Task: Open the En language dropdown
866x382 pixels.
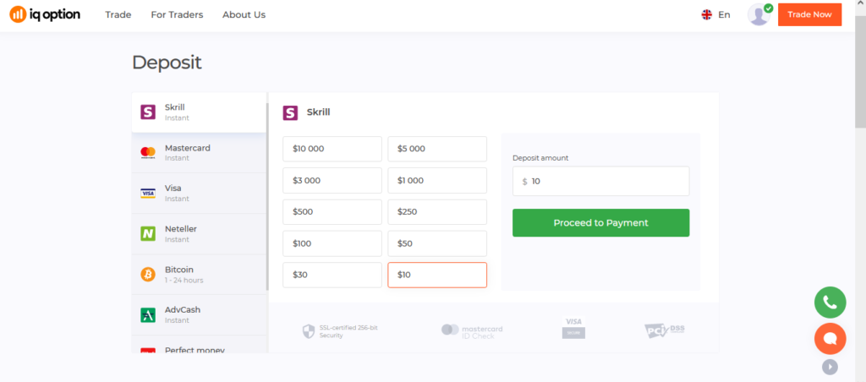Action: tap(715, 14)
